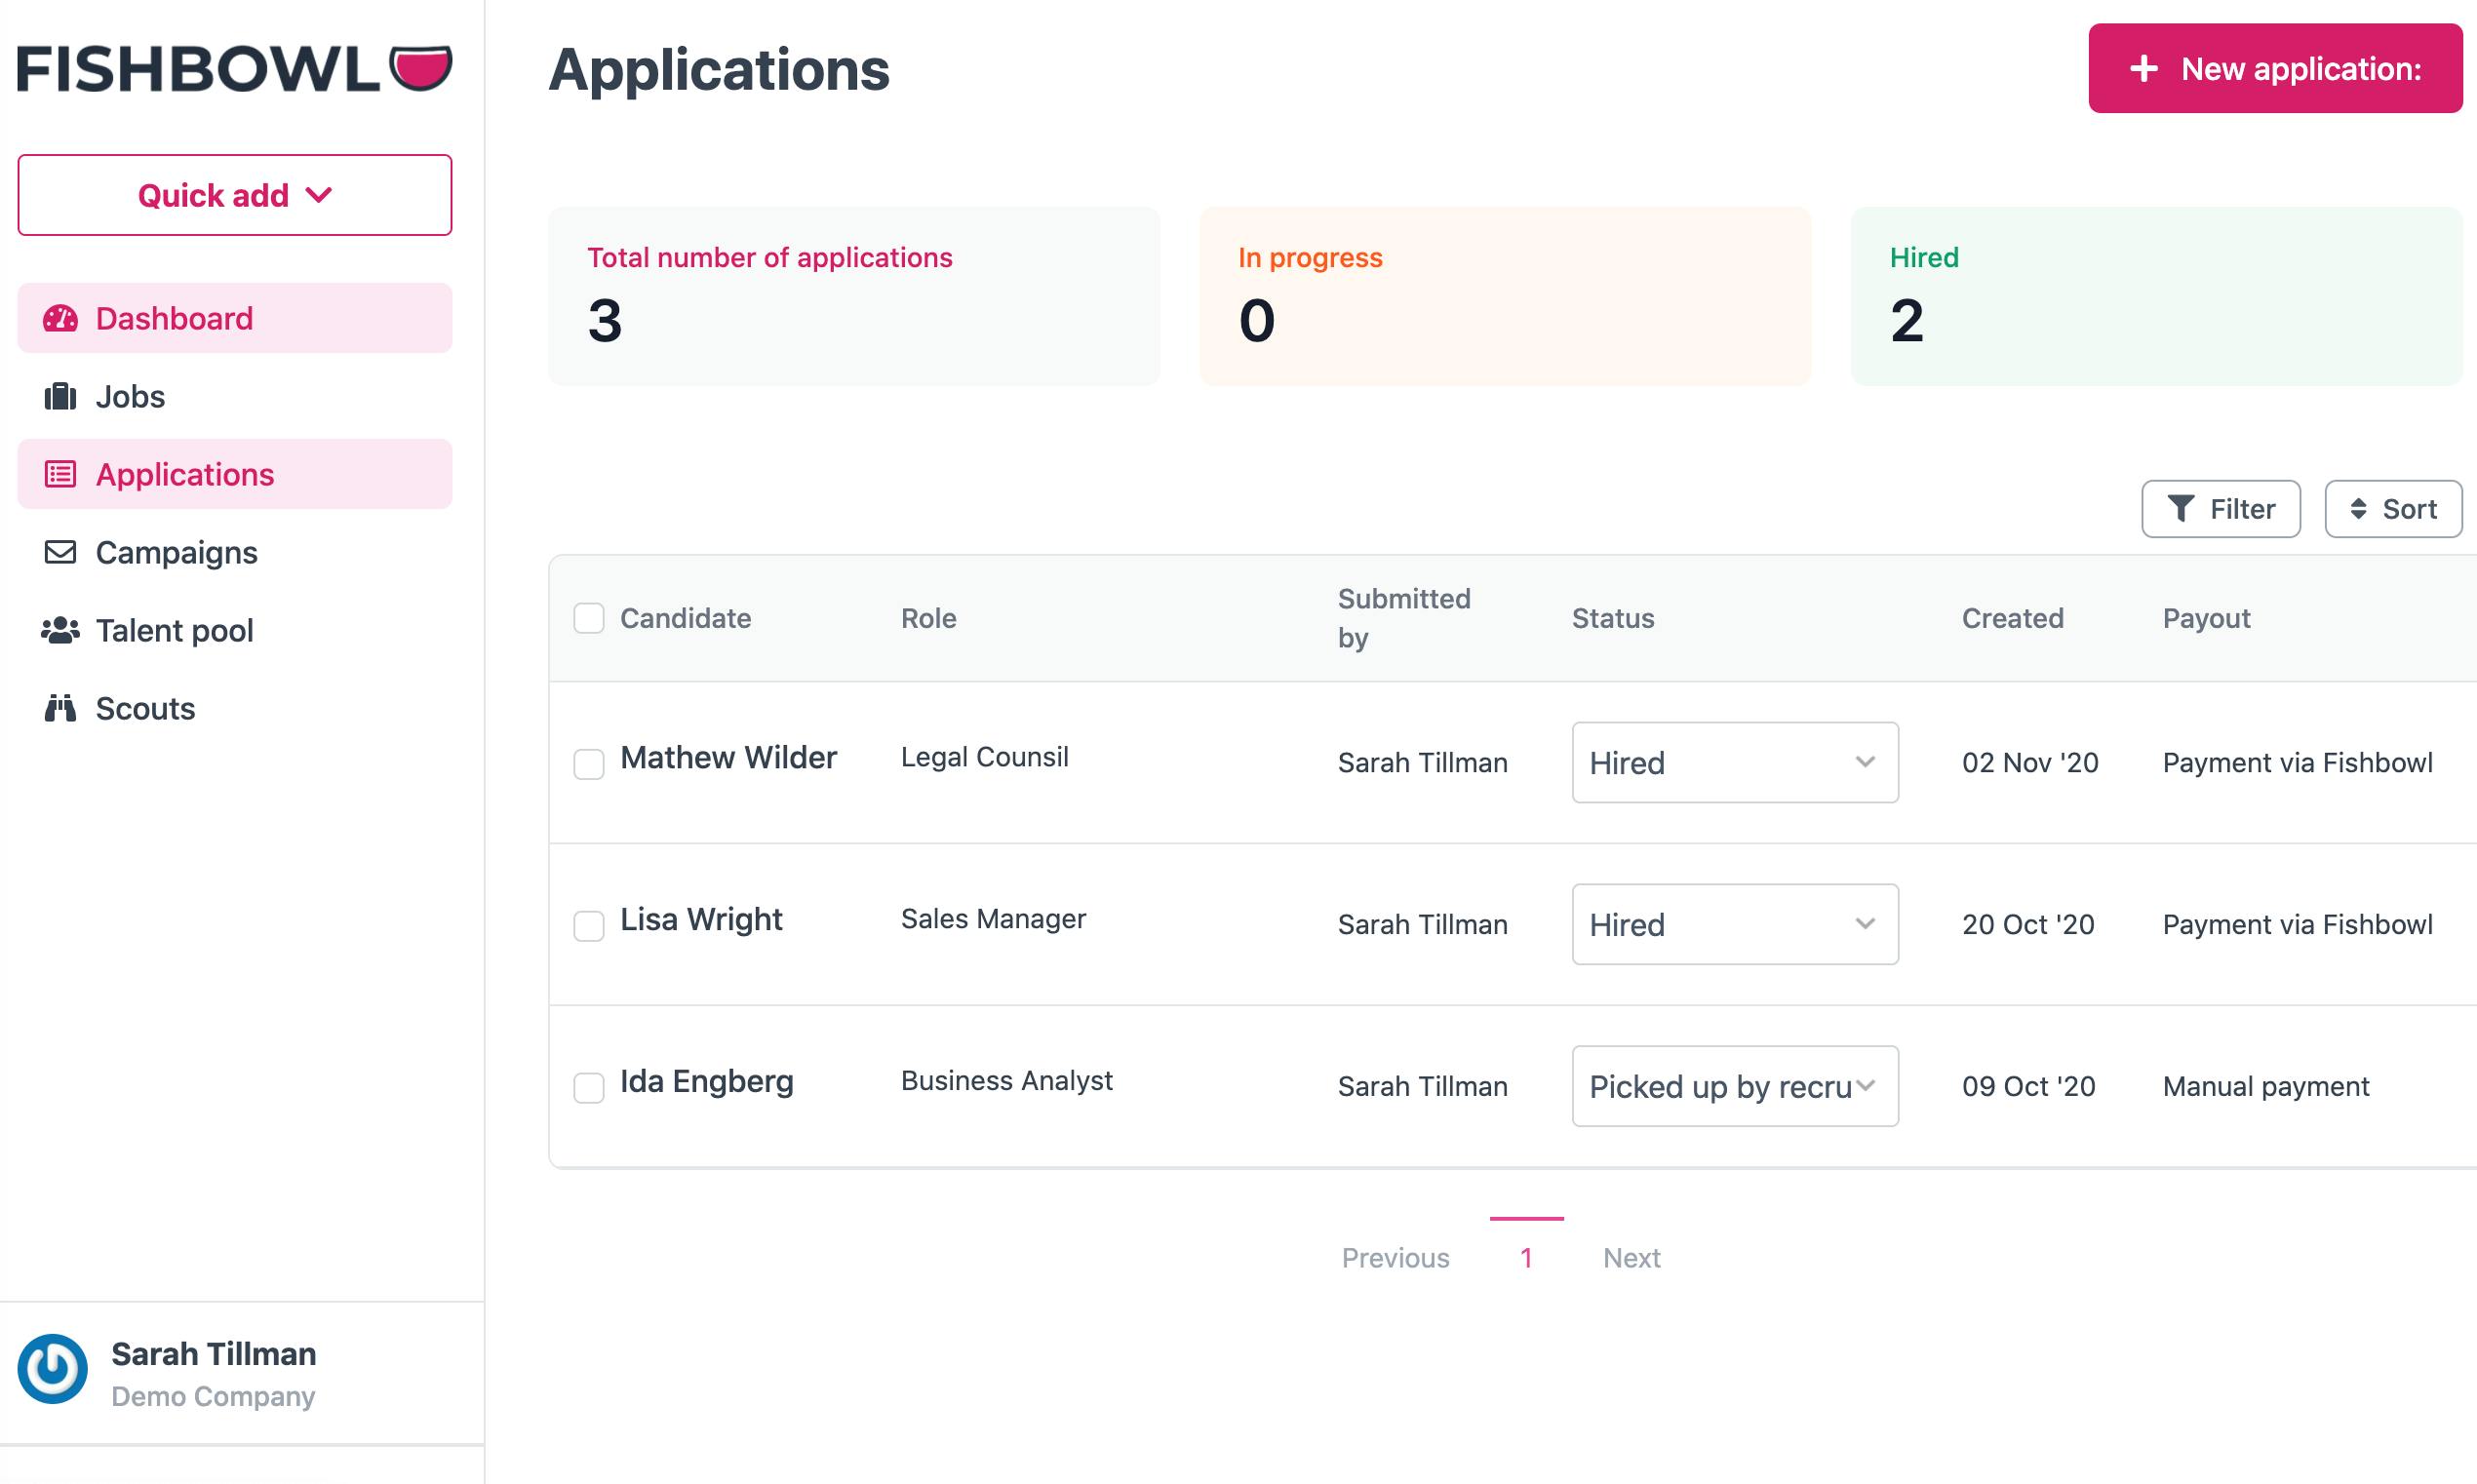Open Lisa Wright's Hired status dropdown
Image resolution: width=2477 pixels, height=1484 pixels.
pos(1735,924)
